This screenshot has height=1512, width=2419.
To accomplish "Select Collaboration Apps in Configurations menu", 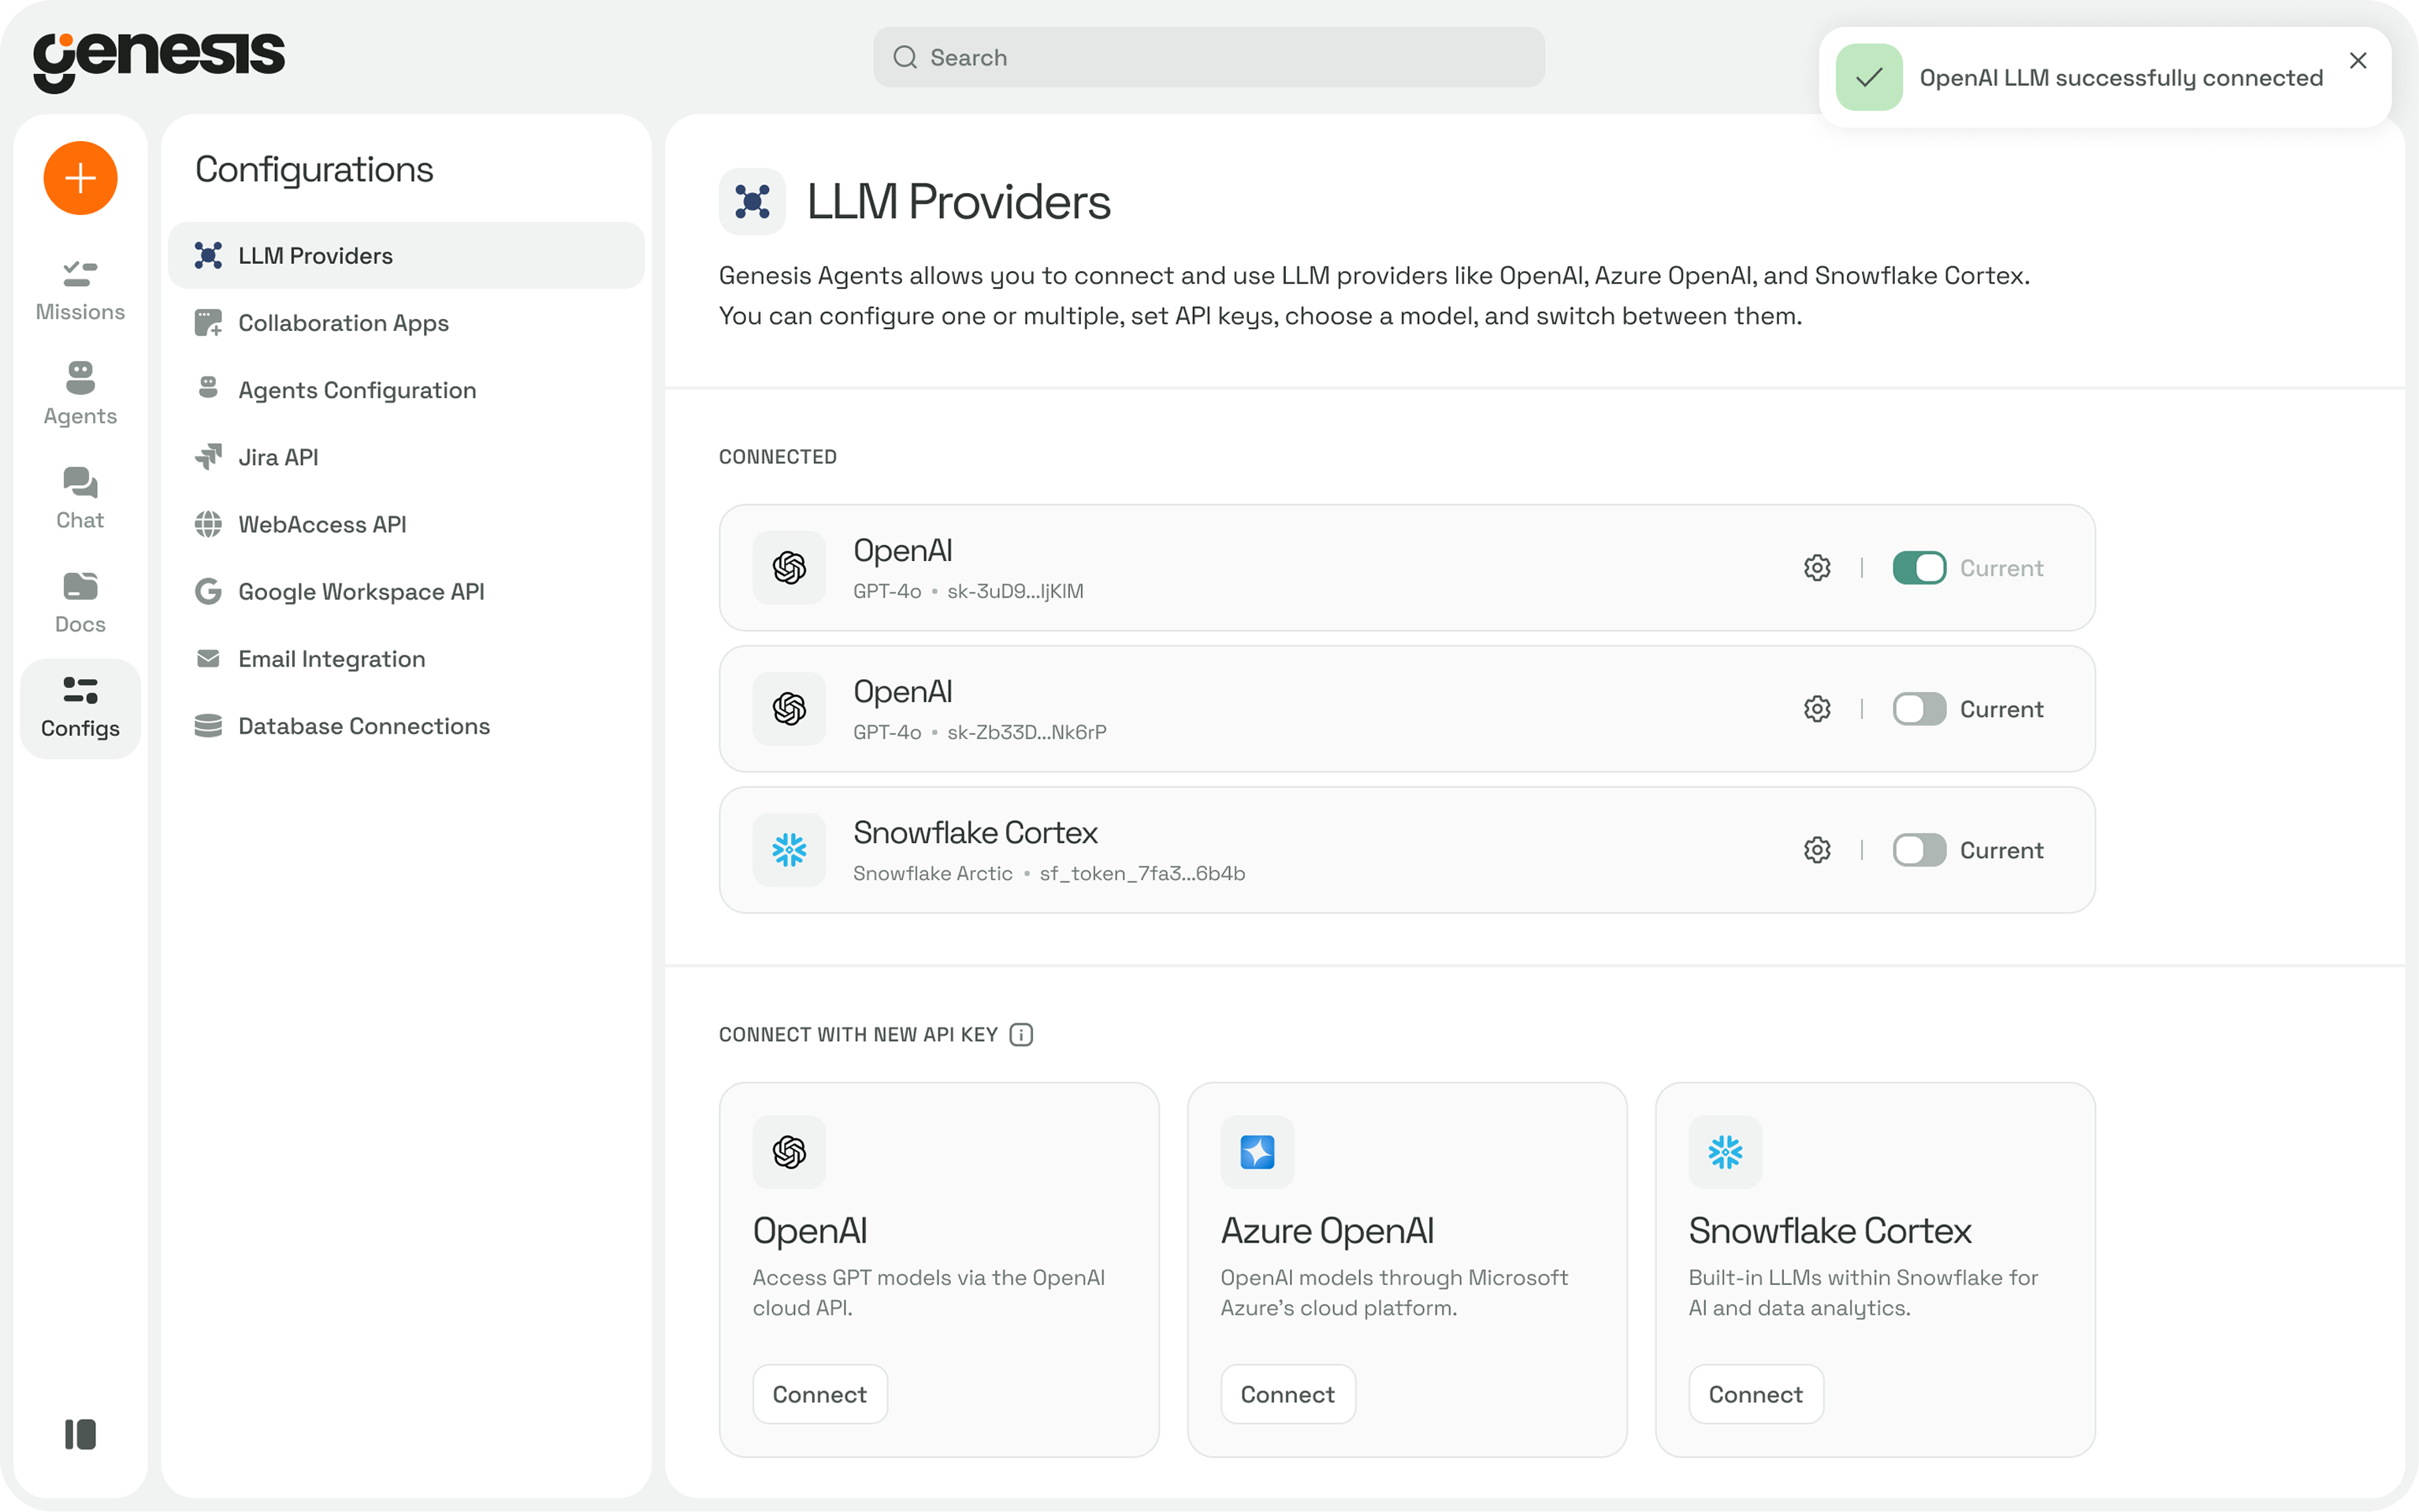I will pyautogui.click(x=406, y=322).
